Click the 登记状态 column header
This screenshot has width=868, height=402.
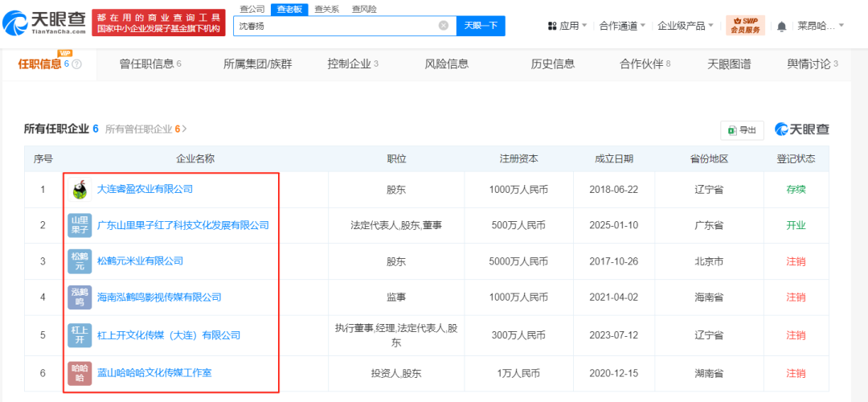tap(796, 159)
